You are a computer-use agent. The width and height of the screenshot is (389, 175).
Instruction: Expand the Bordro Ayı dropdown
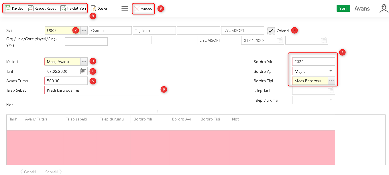point(331,71)
